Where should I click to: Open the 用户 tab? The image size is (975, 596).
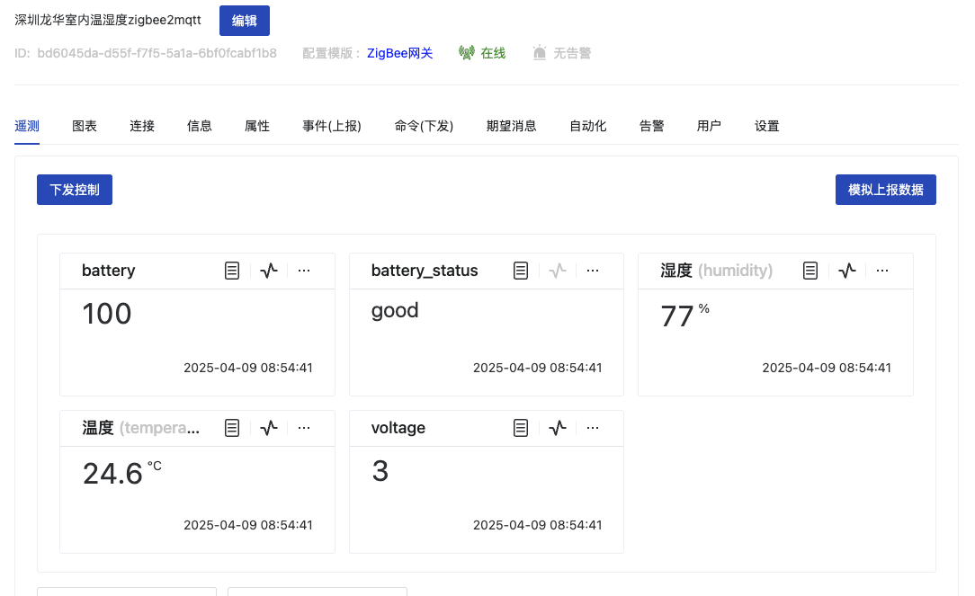click(709, 126)
